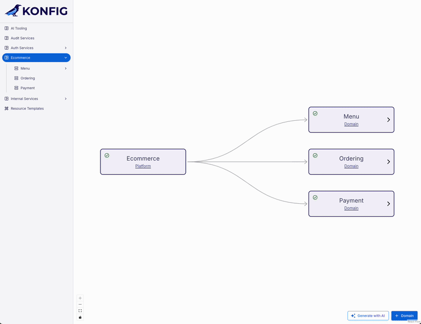Image resolution: width=421 pixels, height=324 pixels.
Task: Fit the graph to view
Action: click(80, 311)
